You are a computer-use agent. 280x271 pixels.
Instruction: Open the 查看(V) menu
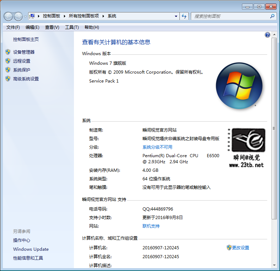[52, 27]
